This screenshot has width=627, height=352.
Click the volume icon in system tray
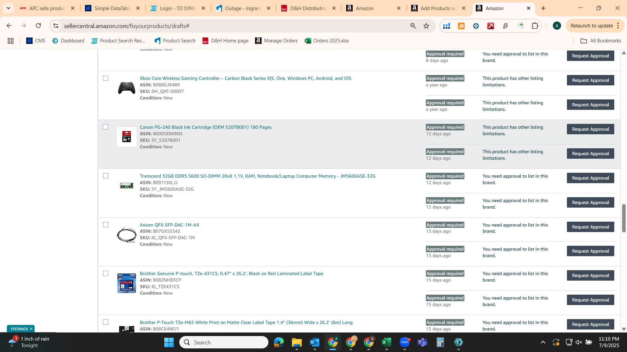tap(579, 342)
